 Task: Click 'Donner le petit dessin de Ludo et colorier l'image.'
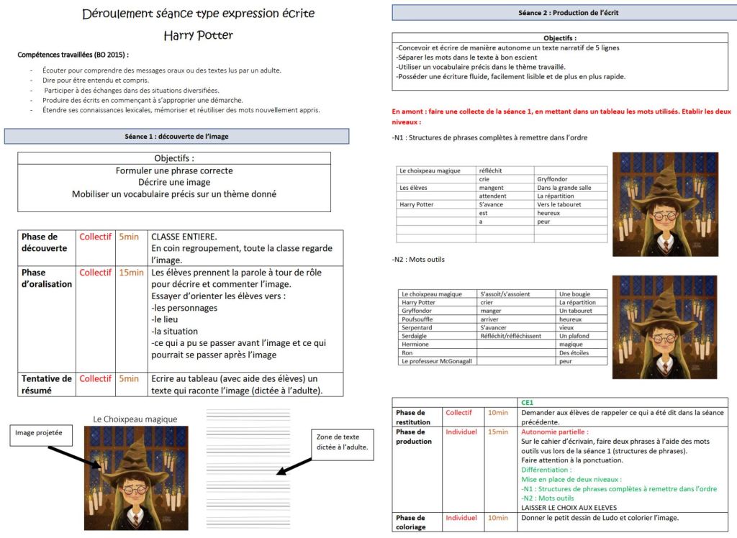point(600,518)
